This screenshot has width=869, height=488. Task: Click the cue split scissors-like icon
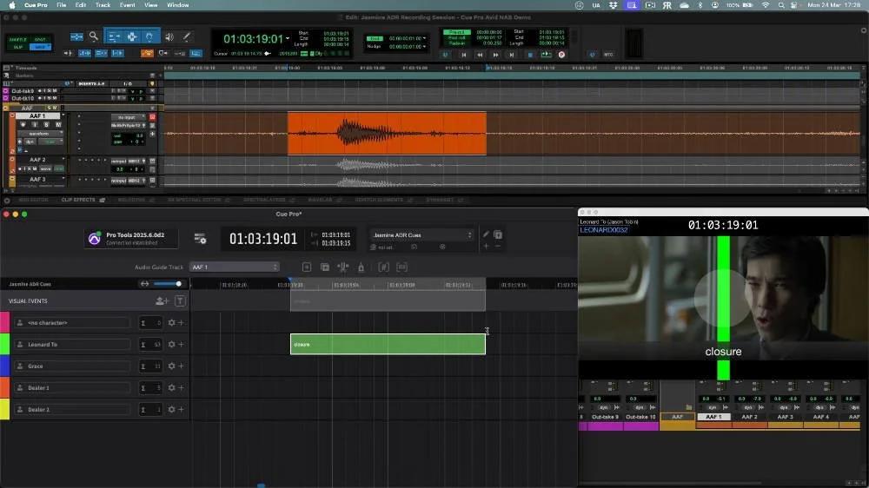coord(343,267)
